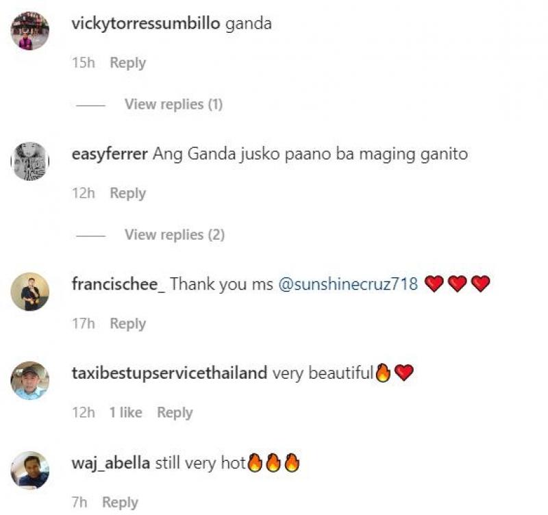Reply to taxibestupservicethailand's comment
The width and height of the screenshot is (548, 515).
(175, 413)
